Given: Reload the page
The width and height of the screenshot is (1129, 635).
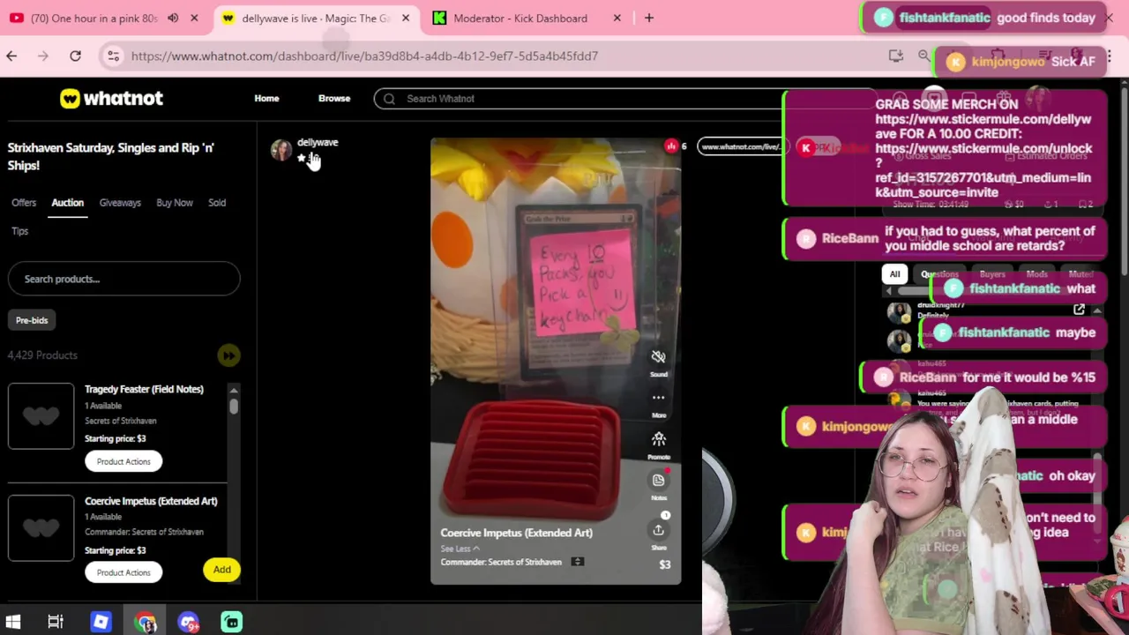Looking at the screenshot, I should click(75, 56).
